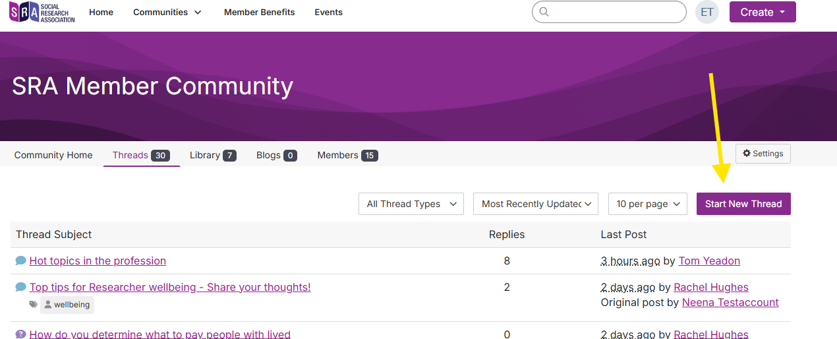The width and height of the screenshot is (837, 339).
Task: Switch to the Library tab
Action: point(213,155)
